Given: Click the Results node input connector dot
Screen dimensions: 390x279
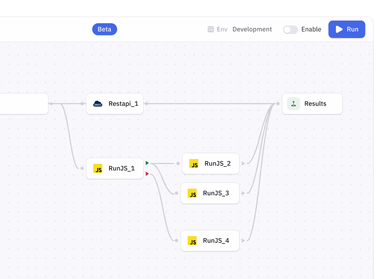Looking at the screenshot, I should pos(278,104).
